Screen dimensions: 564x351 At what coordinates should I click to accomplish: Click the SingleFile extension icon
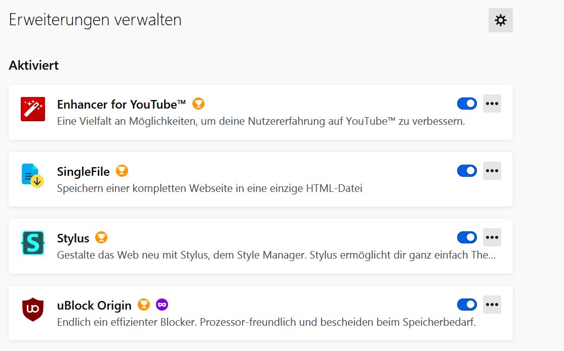(33, 176)
